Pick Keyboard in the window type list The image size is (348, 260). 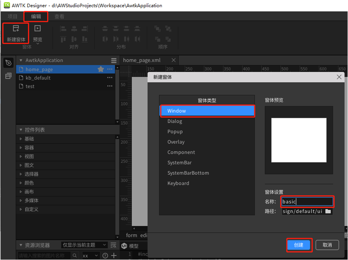(207, 183)
